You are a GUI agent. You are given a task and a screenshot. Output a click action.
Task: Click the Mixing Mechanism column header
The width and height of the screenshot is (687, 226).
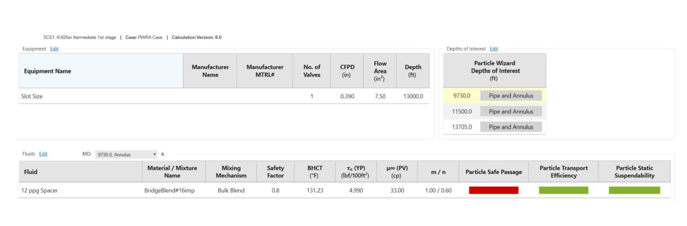tap(231, 171)
